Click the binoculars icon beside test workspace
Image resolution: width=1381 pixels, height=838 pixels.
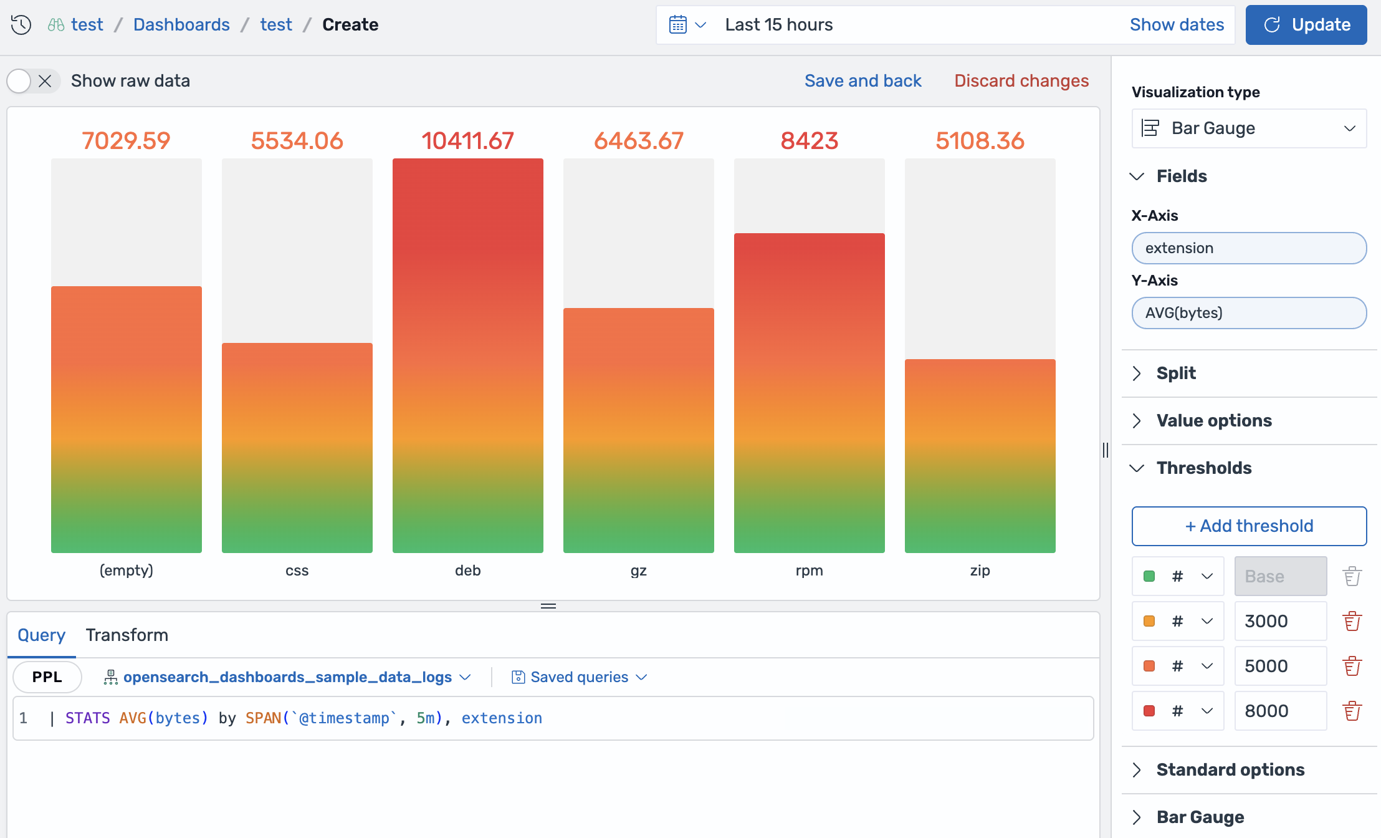[56, 25]
